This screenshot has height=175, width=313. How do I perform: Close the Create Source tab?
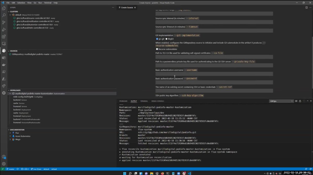coord(135,8)
